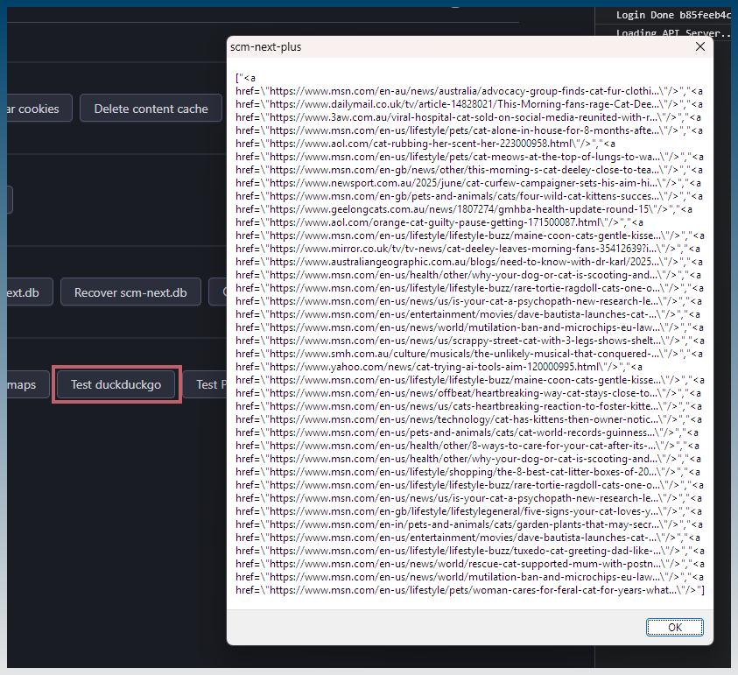Click the smh.com.au the-unlikely-musical URL line
738x675 pixels.
pyautogui.click(x=469, y=354)
